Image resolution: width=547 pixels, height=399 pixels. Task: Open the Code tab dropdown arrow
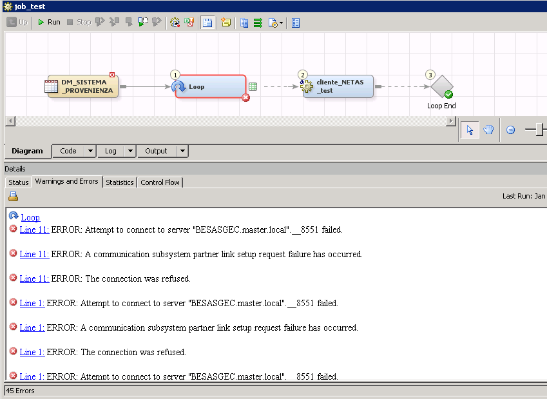pyautogui.click(x=90, y=151)
